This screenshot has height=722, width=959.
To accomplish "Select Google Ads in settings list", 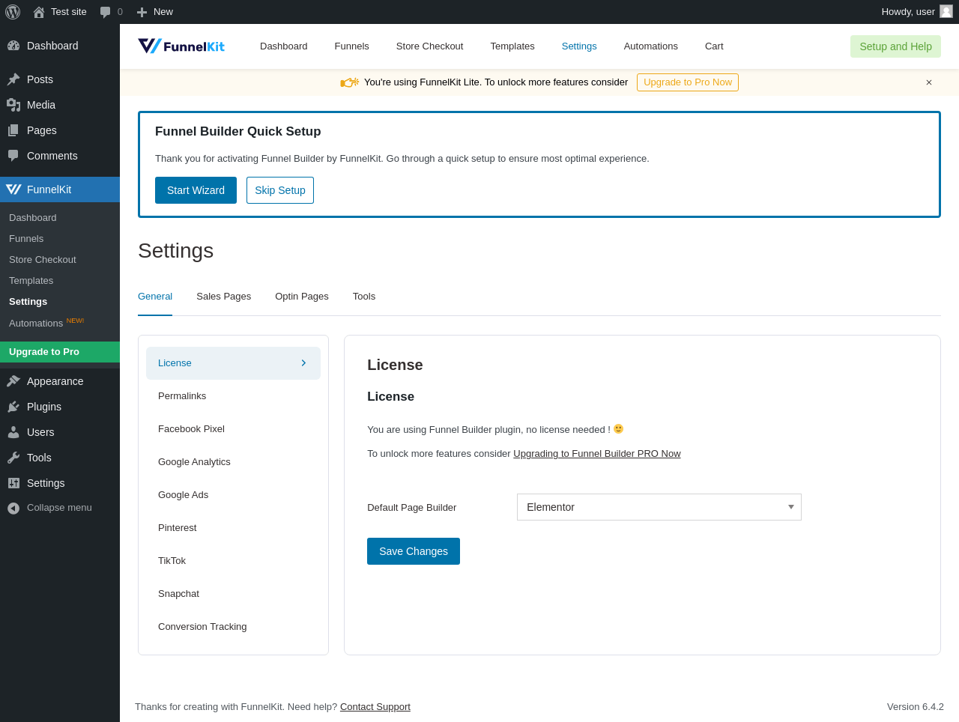I will [x=233, y=495].
